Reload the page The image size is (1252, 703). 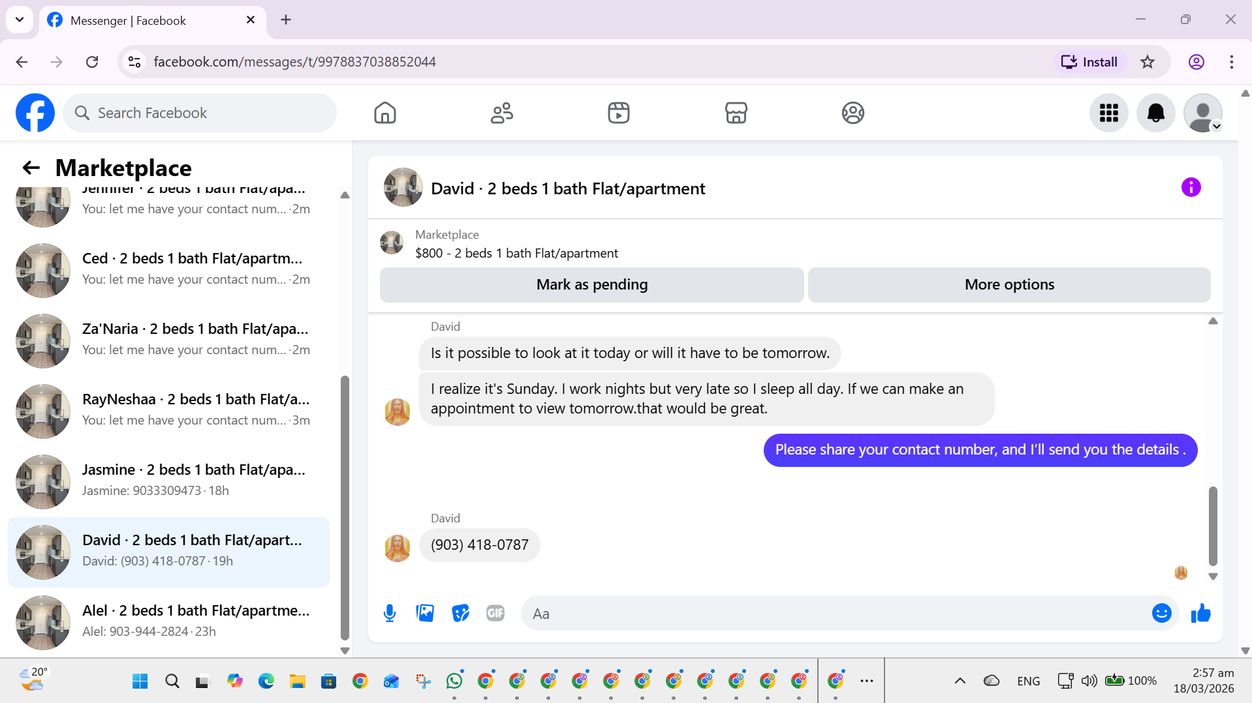point(92,62)
